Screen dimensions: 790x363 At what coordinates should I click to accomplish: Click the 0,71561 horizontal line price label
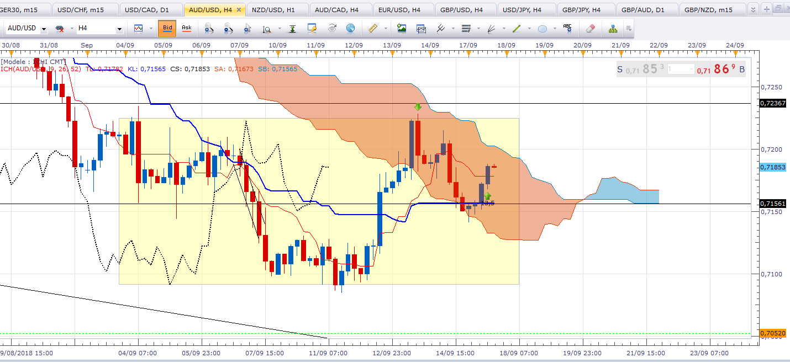point(772,204)
